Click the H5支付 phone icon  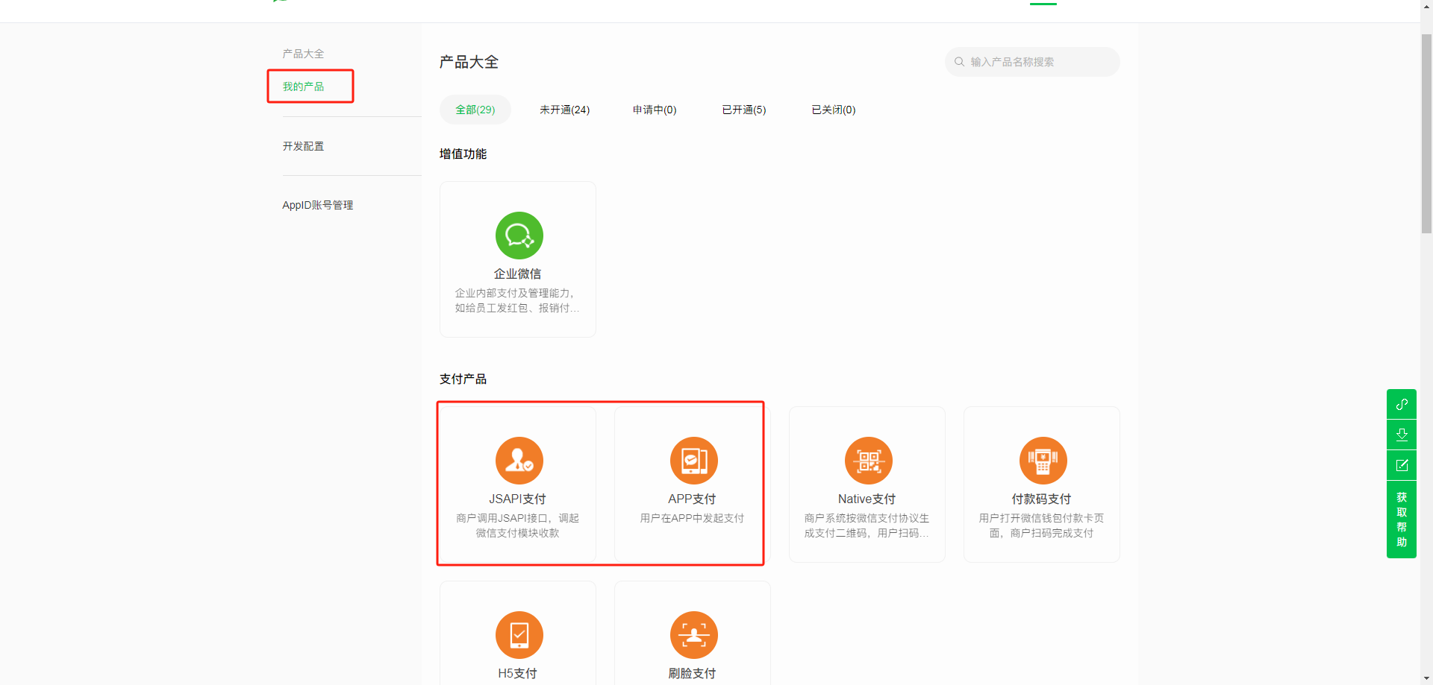pos(519,635)
